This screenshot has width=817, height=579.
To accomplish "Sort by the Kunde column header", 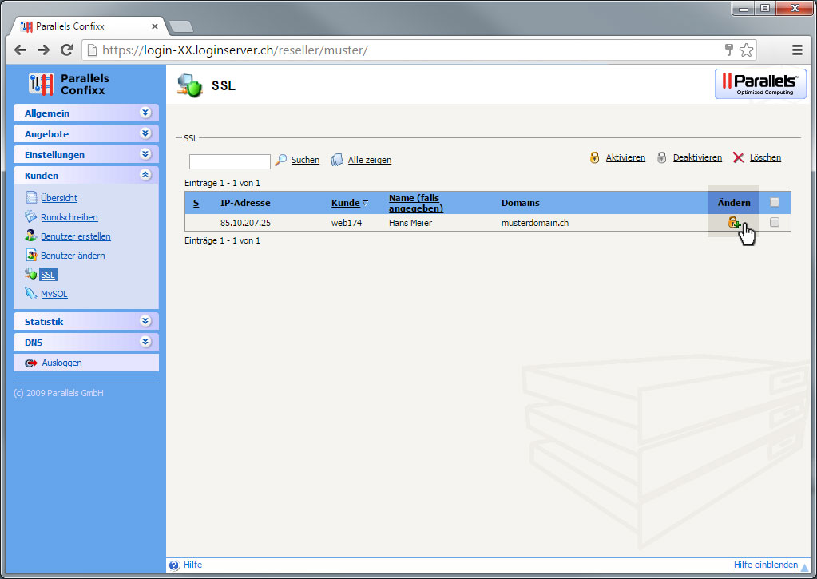I will click(x=346, y=203).
